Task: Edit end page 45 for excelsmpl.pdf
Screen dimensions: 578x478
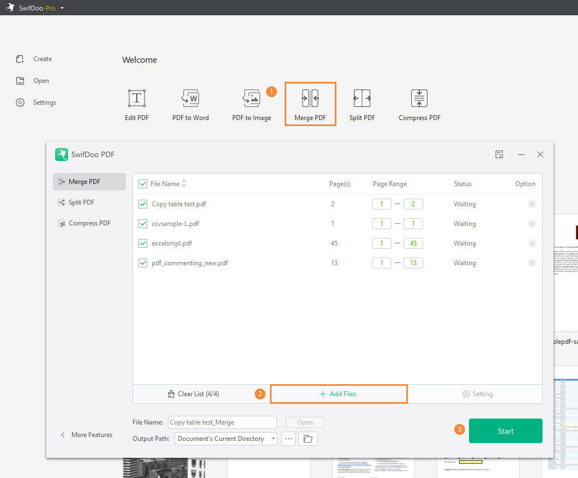Action: click(x=413, y=243)
